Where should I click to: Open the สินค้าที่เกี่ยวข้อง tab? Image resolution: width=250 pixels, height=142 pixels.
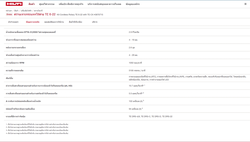pyautogui.click(x=76, y=22)
